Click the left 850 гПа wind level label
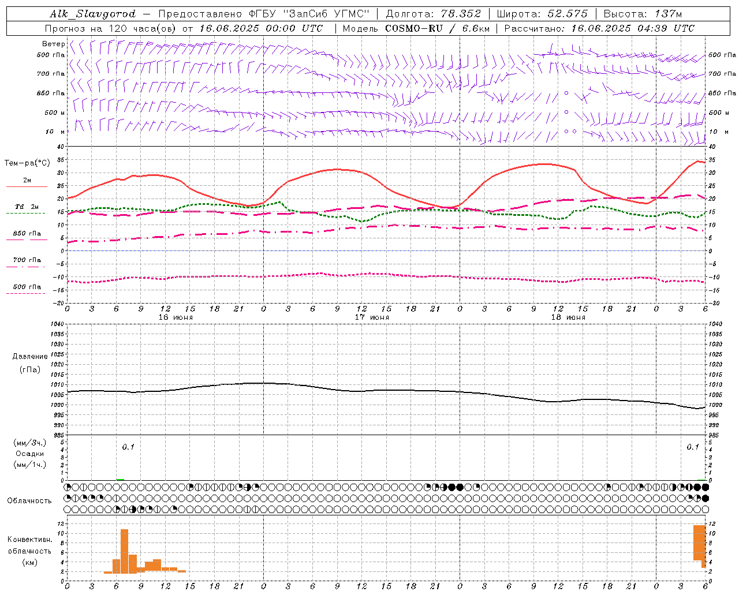Screen dimensions: 739x591 (x=51, y=93)
